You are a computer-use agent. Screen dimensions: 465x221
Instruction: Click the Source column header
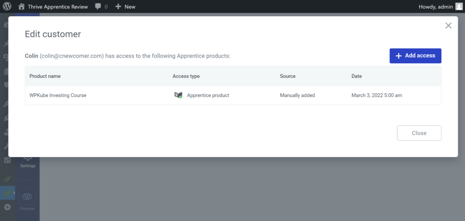click(x=288, y=76)
